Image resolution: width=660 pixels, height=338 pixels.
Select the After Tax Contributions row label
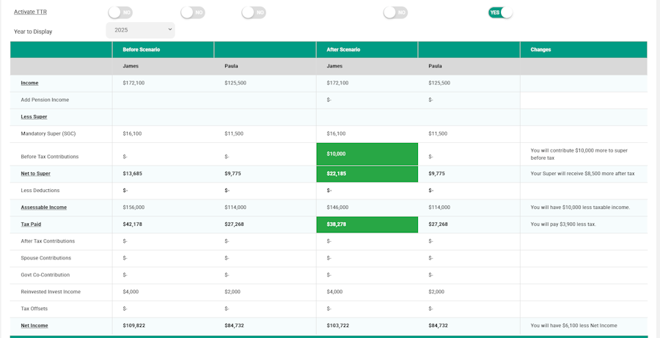(48, 241)
